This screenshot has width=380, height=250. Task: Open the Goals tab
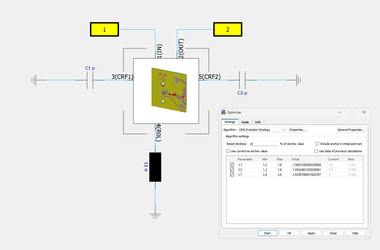tap(245, 122)
